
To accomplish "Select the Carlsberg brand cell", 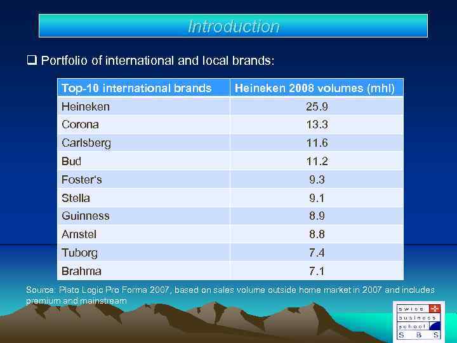I will coord(143,143).
